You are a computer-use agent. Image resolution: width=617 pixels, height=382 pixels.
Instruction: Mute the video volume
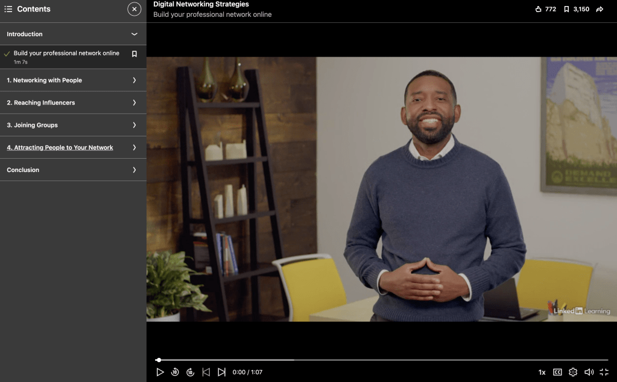589,372
